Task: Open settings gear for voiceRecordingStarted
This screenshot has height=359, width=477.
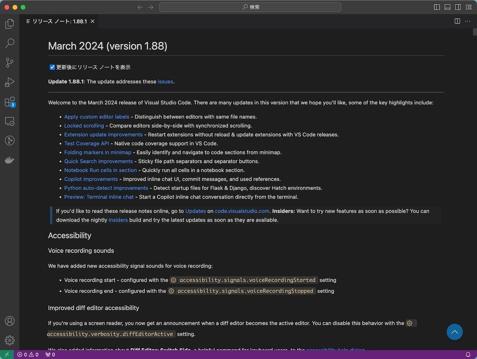Action: [173, 280]
